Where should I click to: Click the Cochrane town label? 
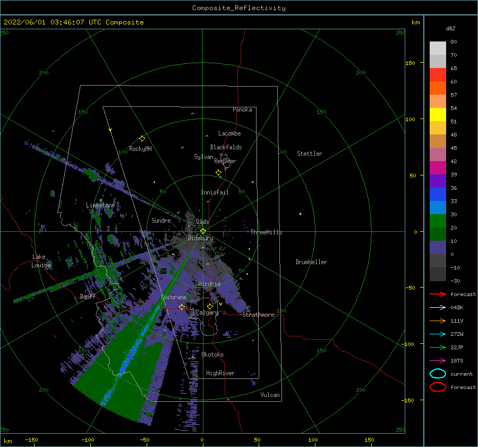174,297
